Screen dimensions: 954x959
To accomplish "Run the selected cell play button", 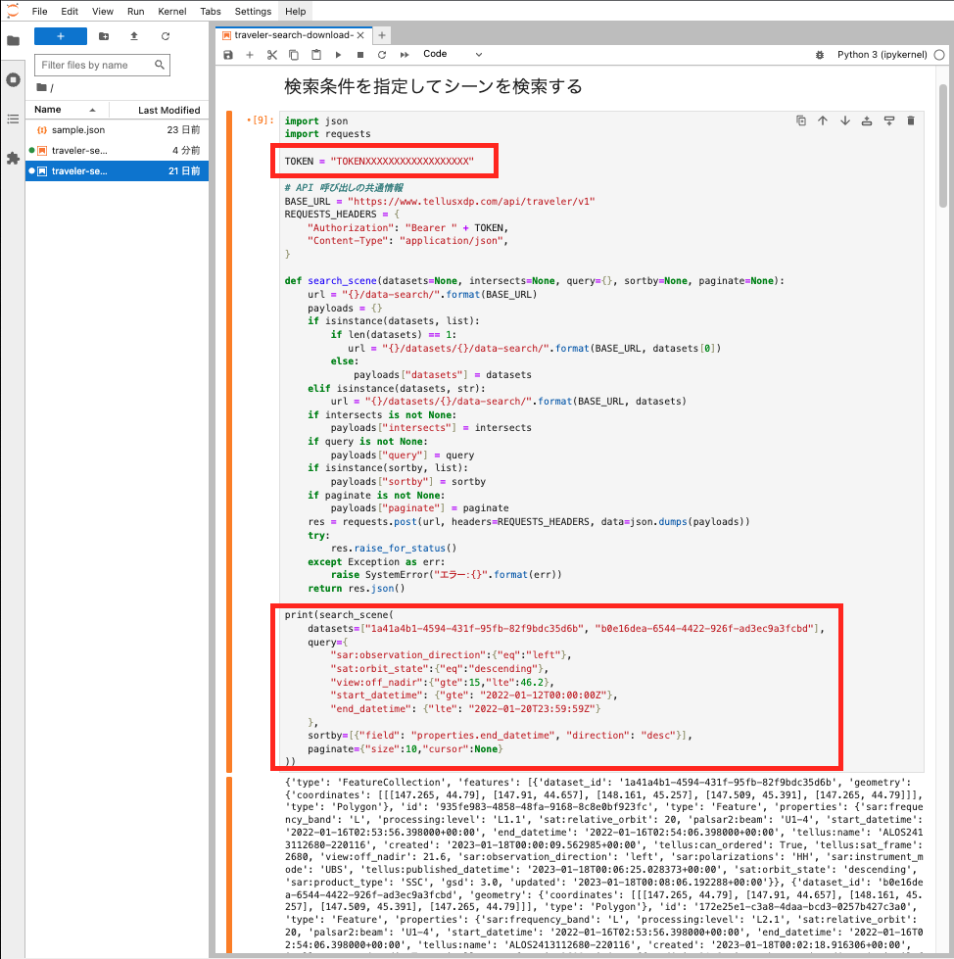I will [338, 55].
